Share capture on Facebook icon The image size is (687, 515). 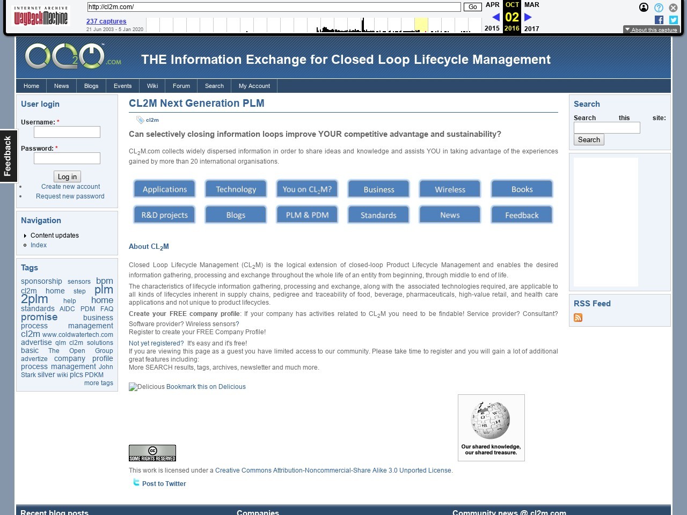pyautogui.click(x=659, y=20)
